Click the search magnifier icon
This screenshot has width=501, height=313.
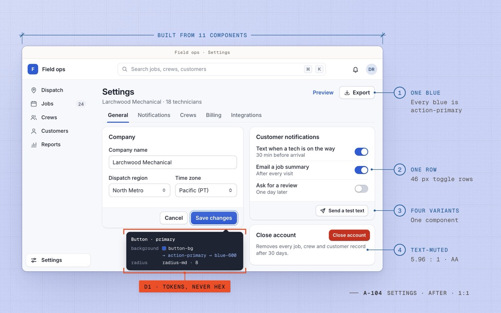(x=125, y=69)
